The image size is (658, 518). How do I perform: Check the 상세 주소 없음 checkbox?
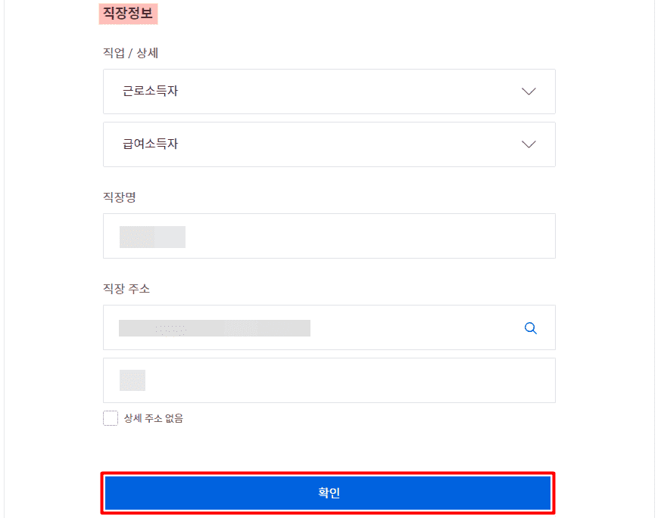pos(111,418)
